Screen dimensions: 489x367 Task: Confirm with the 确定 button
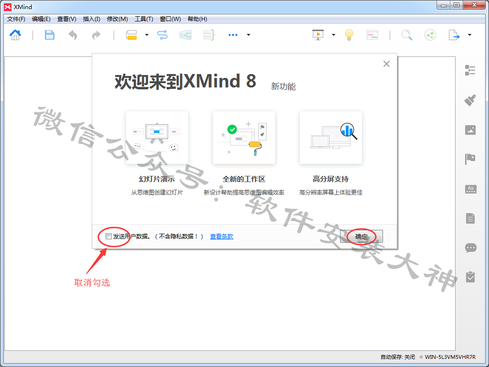coord(361,237)
